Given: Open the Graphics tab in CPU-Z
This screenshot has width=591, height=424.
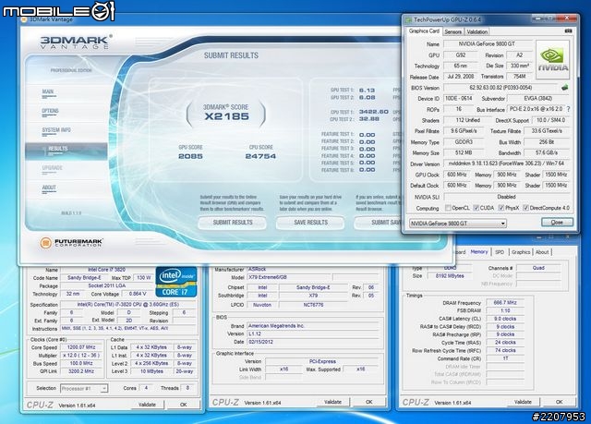Looking at the screenshot, I should pyautogui.click(x=521, y=252).
